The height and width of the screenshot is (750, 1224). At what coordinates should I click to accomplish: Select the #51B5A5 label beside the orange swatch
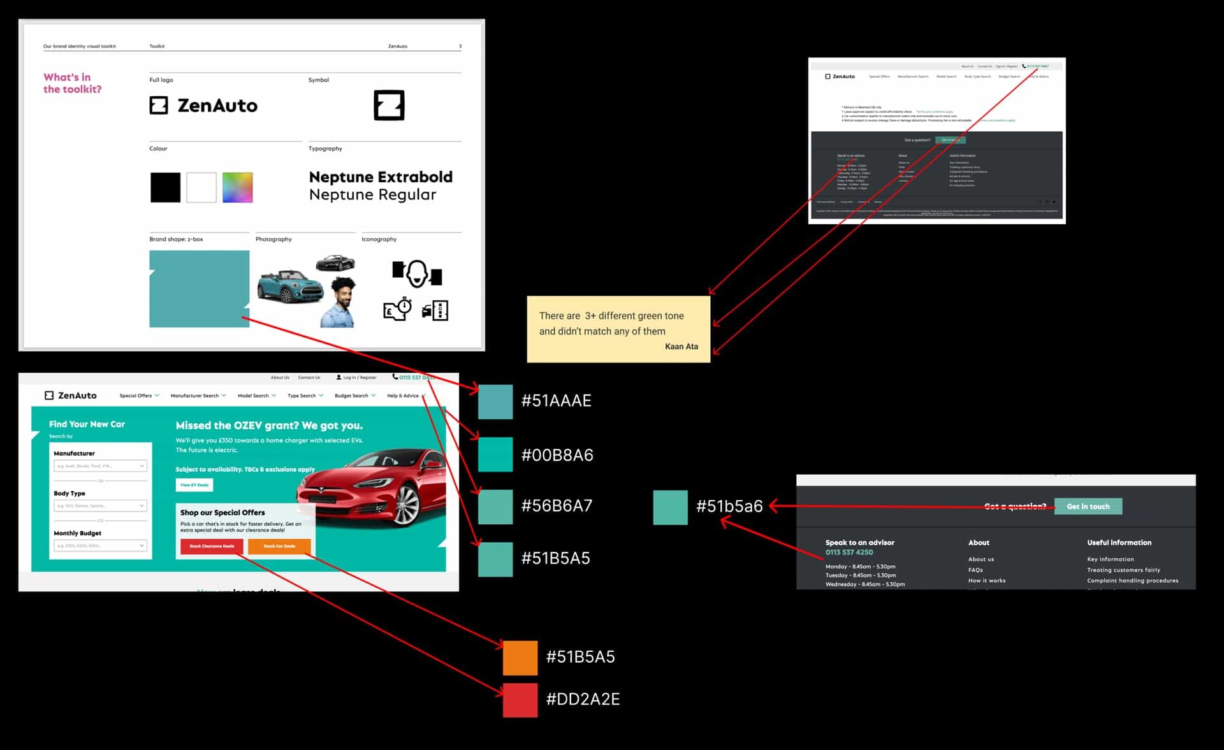pos(580,657)
